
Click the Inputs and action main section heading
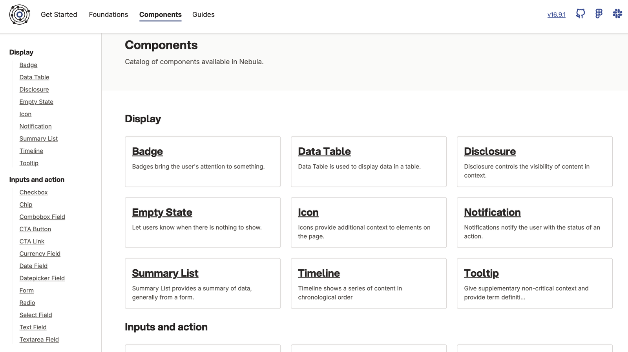click(166, 327)
